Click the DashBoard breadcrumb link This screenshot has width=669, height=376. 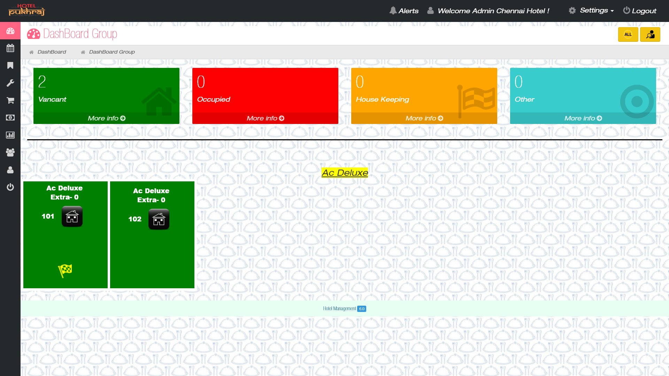tap(52, 52)
